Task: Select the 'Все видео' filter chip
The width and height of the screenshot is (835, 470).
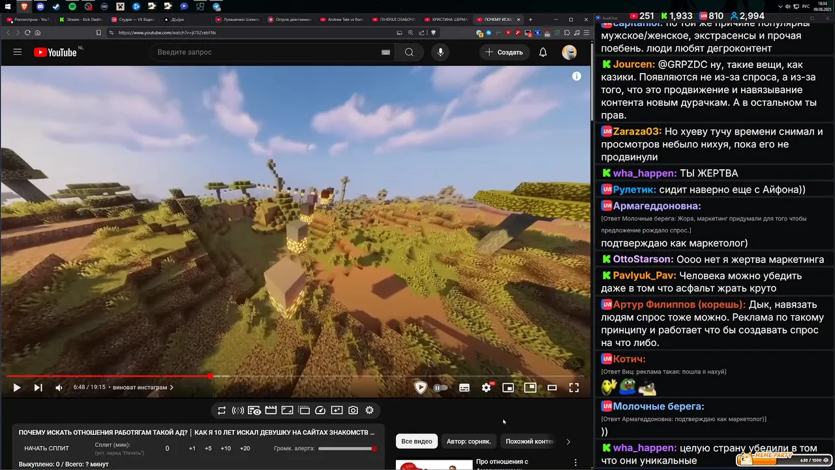Action: tap(416, 441)
